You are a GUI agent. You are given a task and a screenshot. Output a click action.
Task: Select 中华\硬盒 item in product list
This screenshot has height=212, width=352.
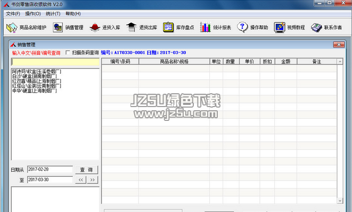point(34,91)
